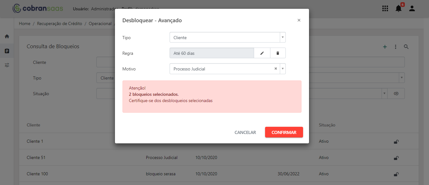This screenshot has height=185, width=429.
Task: Open the tuning sliders sidebar icon
Action: [7, 65]
